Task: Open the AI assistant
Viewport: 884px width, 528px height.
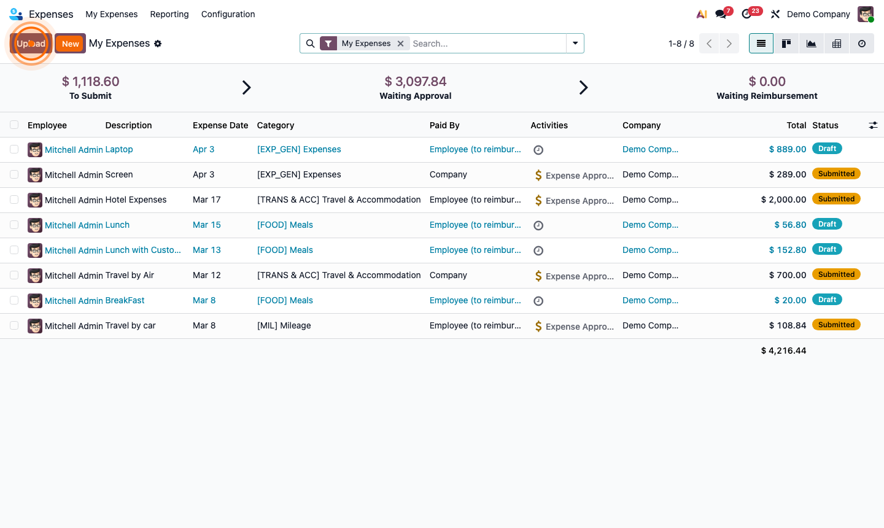Action: point(701,14)
